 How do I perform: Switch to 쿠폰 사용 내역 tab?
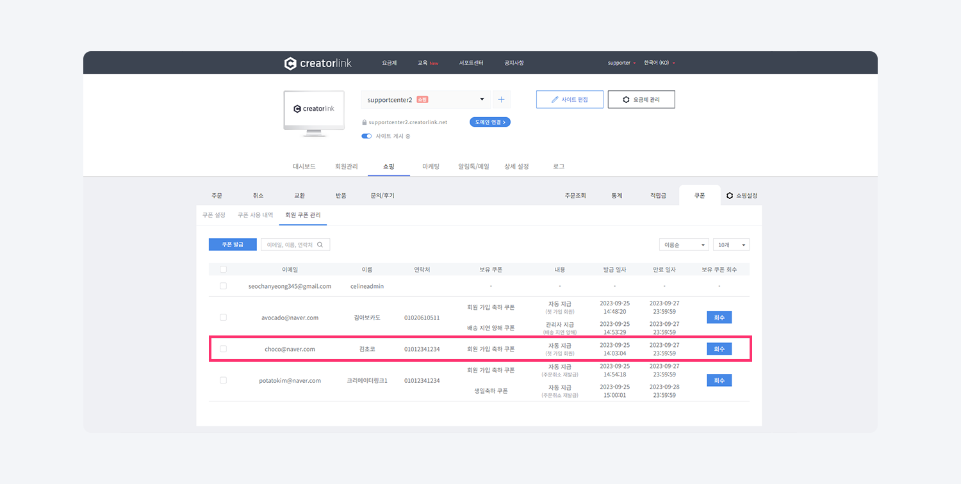click(255, 215)
